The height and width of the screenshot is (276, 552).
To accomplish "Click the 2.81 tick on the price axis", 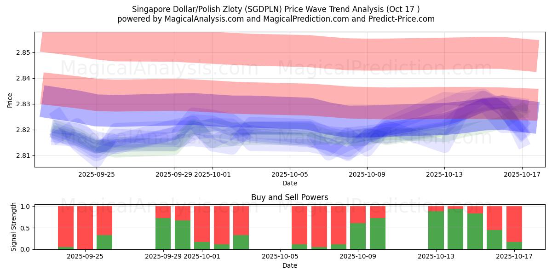I will pos(23,155).
